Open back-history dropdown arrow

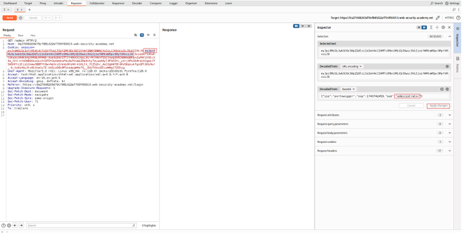tap(50, 18)
